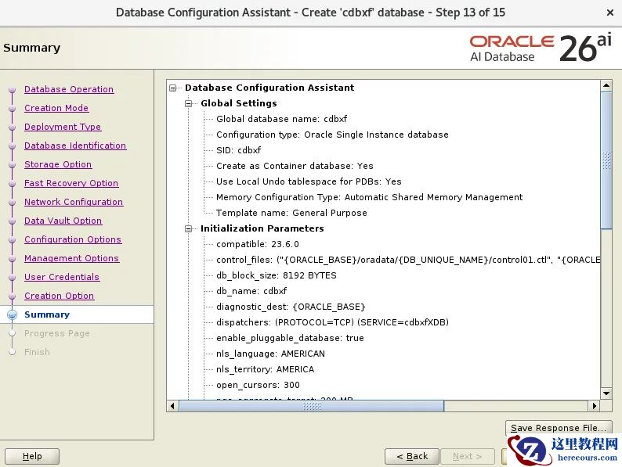Open the Data Vault Option step

63,221
